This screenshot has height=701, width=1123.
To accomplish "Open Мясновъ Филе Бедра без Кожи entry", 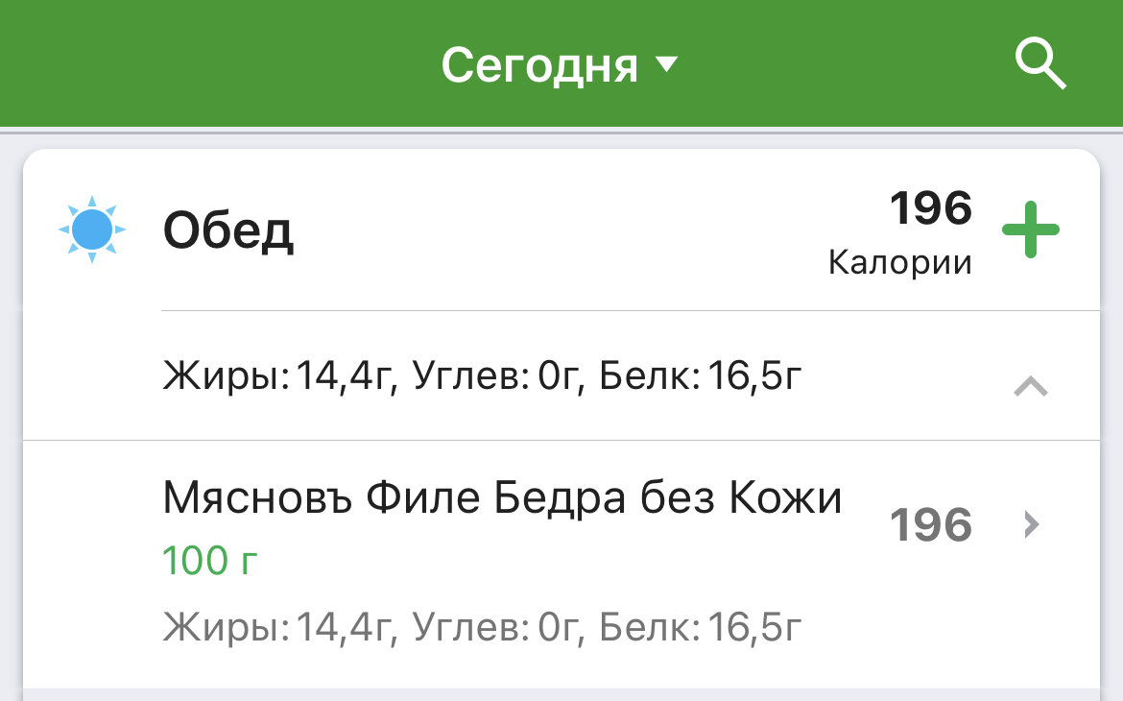I will (502, 496).
